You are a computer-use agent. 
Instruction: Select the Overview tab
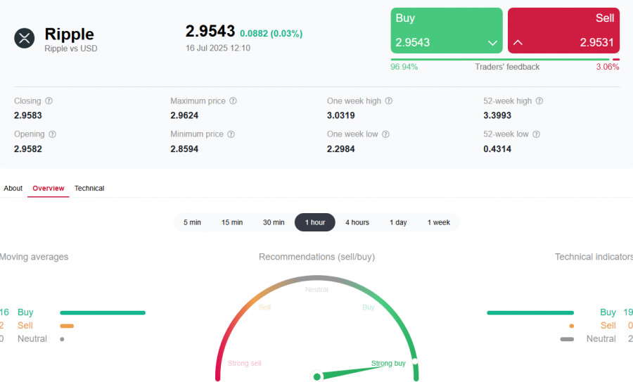coord(49,188)
